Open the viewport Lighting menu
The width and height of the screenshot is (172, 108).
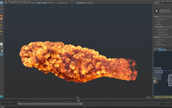pyautogui.click(x=15, y=1)
